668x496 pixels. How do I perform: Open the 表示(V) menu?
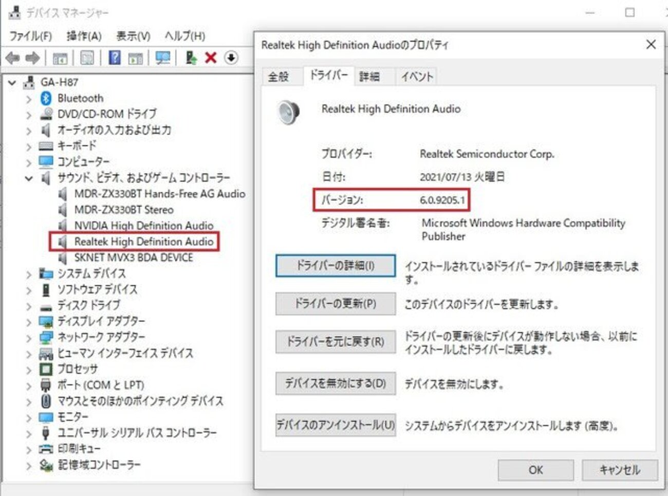[134, 36]
